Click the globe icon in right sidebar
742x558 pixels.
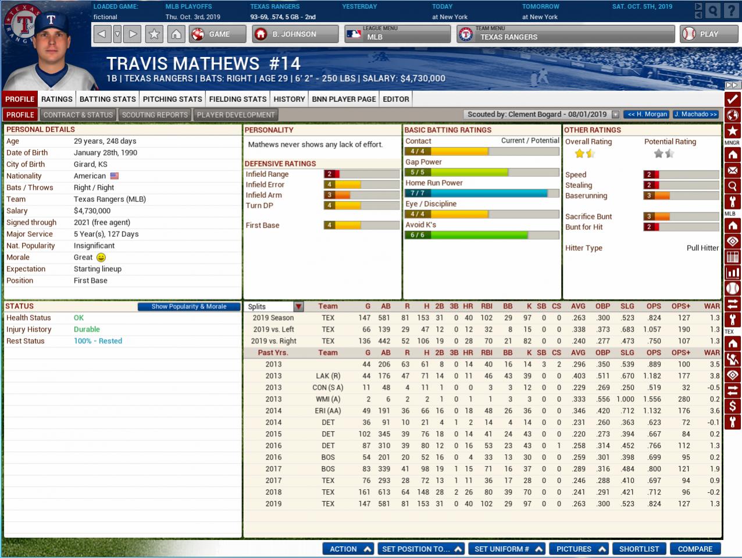tap(732, 115)
